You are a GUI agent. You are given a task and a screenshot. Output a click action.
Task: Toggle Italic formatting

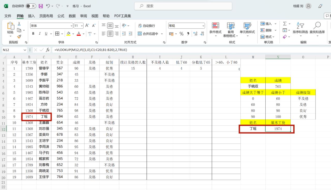tap(40, 34)
